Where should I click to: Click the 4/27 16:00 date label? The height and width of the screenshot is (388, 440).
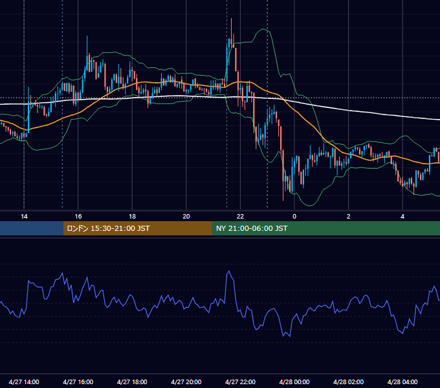pos(78,382)
